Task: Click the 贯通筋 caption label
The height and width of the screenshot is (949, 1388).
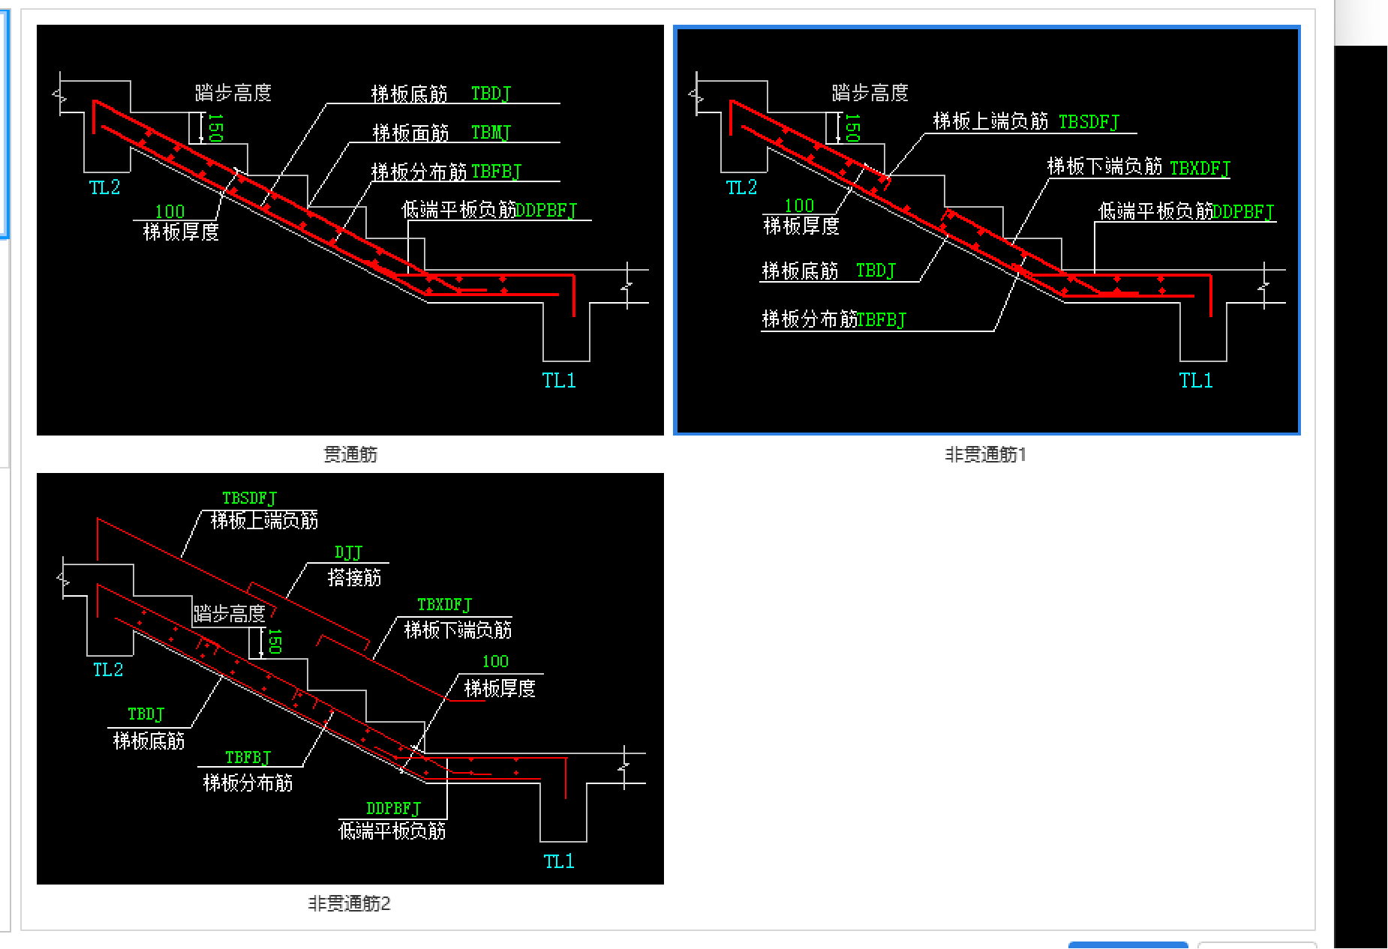Action: [x=350, y=454]
